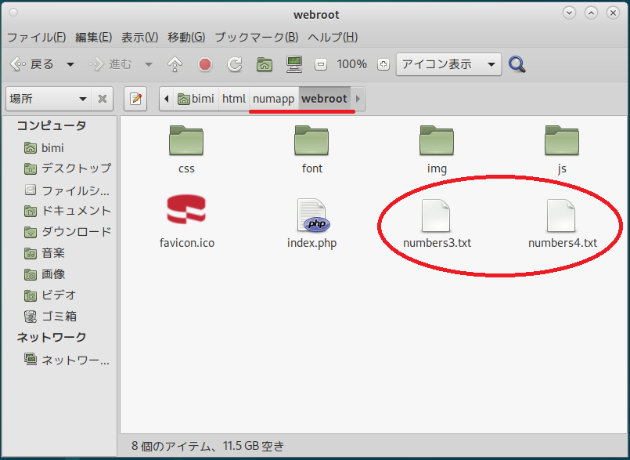Open the アイコン表示 view mode dropdown
The height and width of the screenshot is (460, 630).
(448, 64)
